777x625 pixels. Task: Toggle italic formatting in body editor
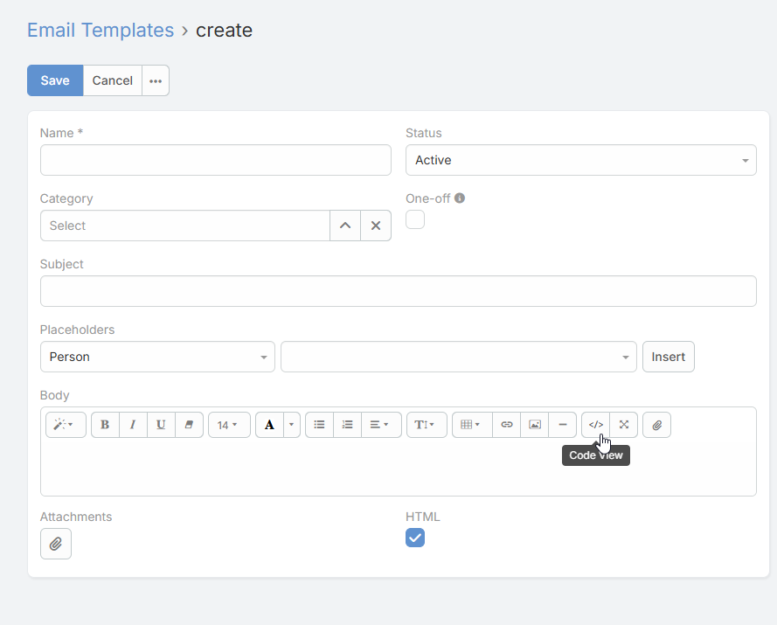[x=133, y=425]
